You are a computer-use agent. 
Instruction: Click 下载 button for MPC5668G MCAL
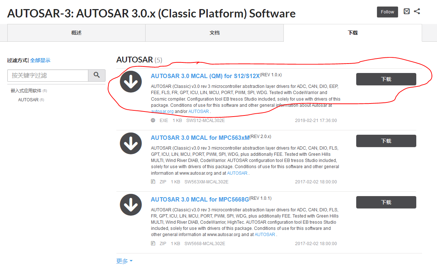pyautogui.click(x=386, y=202)
